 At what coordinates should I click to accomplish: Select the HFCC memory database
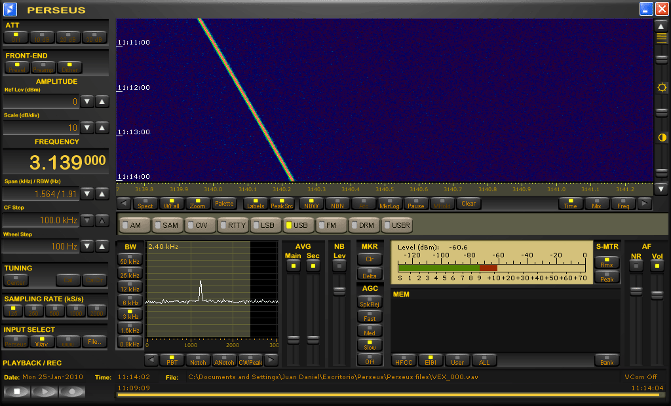coord(404,360)
